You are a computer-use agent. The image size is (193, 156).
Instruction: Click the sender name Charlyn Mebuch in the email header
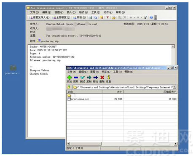(x=55, y=24)
